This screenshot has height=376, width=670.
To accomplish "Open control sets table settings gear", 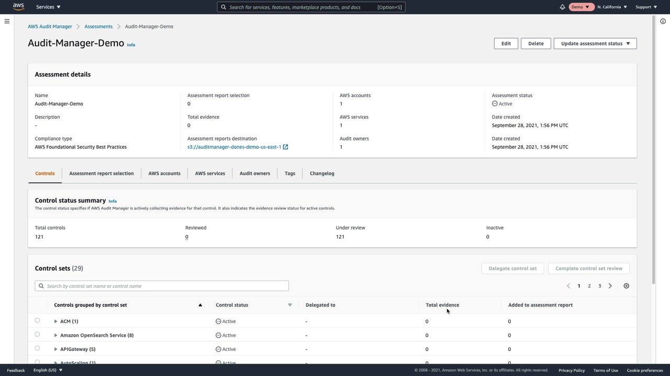I will 626,286.
